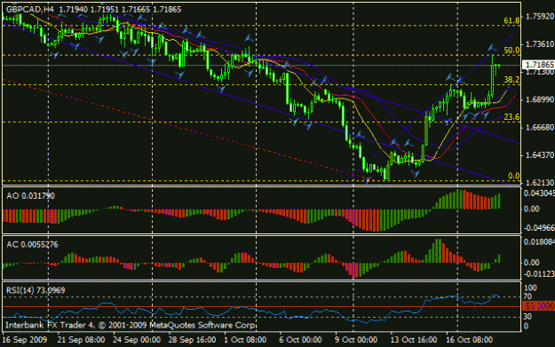This screenshot has height=347, width=555.
Task: Click the 50.0 Fibonacci level label
Action: pos(511,51)
